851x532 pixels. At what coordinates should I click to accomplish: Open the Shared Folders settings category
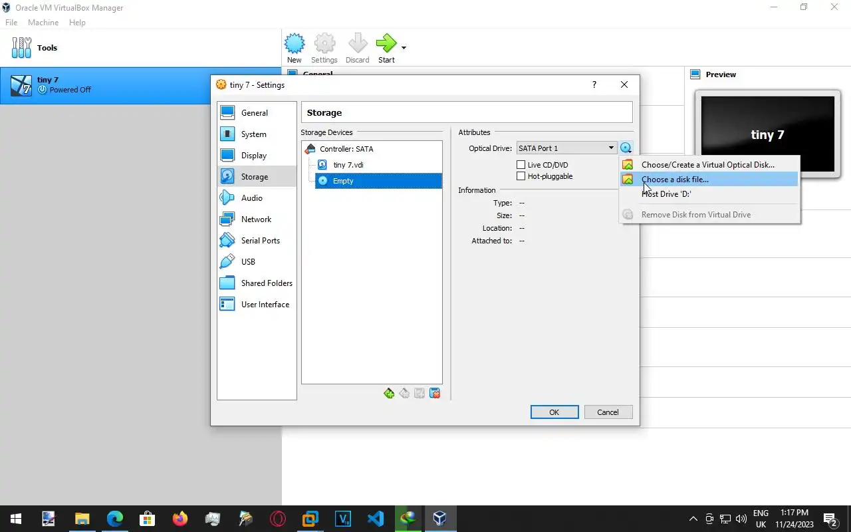coord(256,283)
